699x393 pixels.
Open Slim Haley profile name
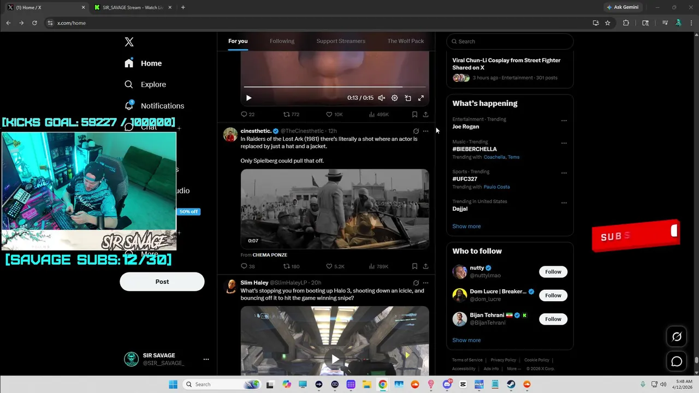coord(254,283)
